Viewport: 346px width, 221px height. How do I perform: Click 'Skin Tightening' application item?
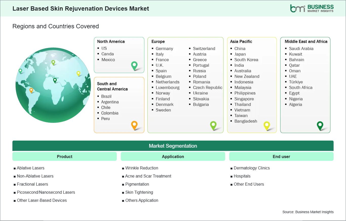(139, 192)
